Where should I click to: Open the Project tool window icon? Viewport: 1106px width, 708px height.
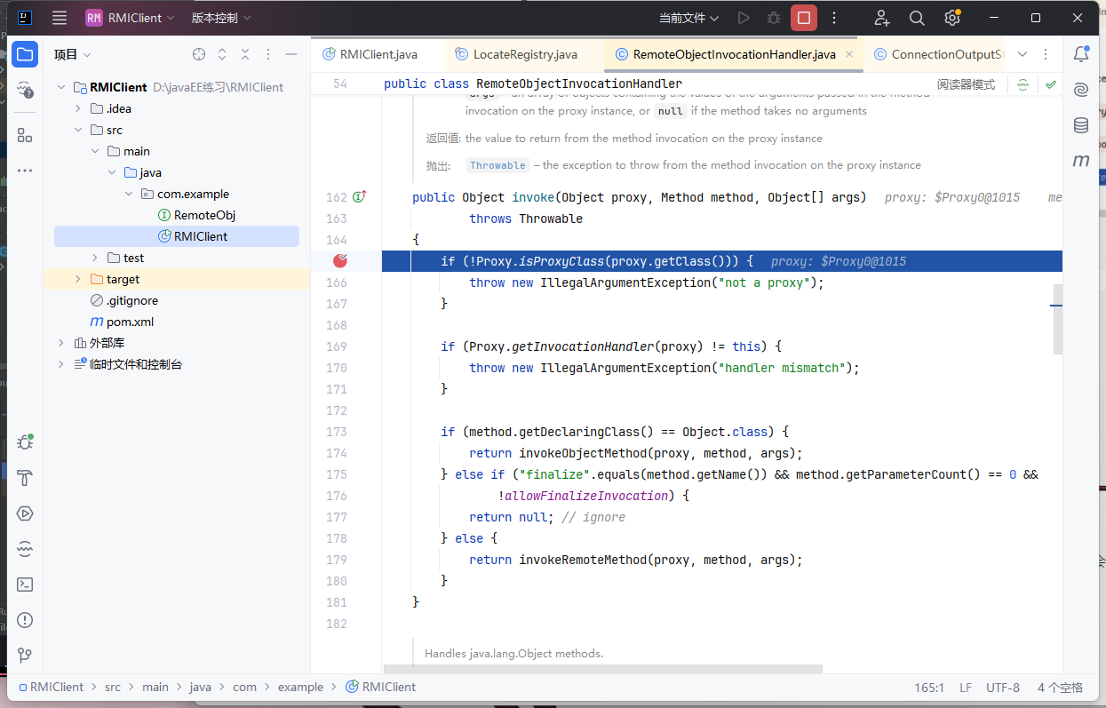click(x=25, y=55)
